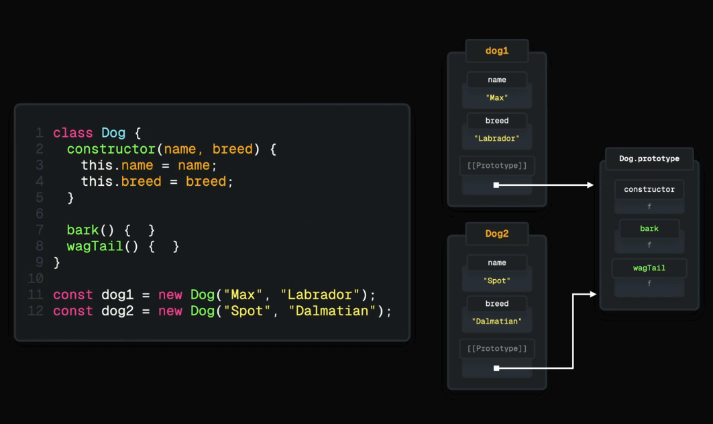The image size is (713, 424).
Task: Click the class keyword on code line 1
Action: 72,133
